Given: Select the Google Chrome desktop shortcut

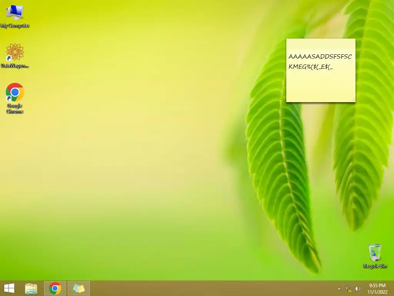Looking at the screenshot, I should [x=15, y=98].
